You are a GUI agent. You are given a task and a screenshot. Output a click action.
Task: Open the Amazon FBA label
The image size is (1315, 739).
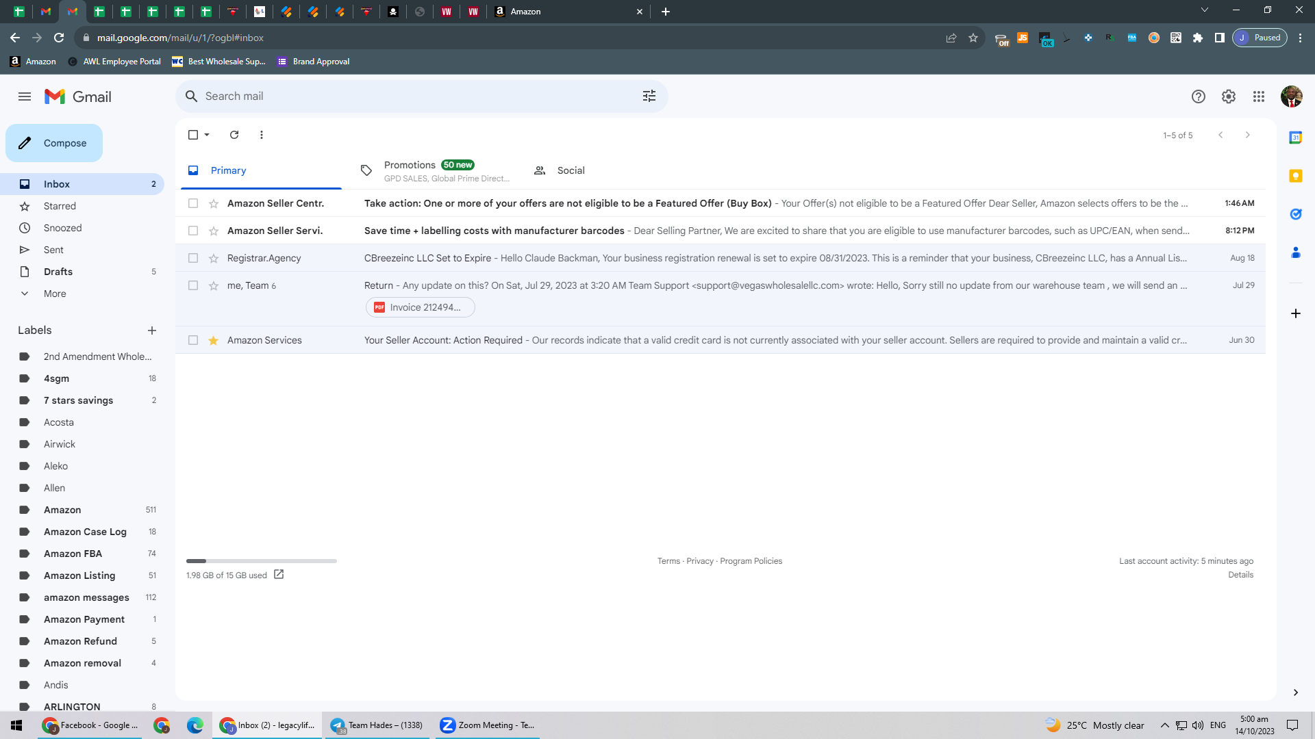pyautogui.click(x=82, y=554)
